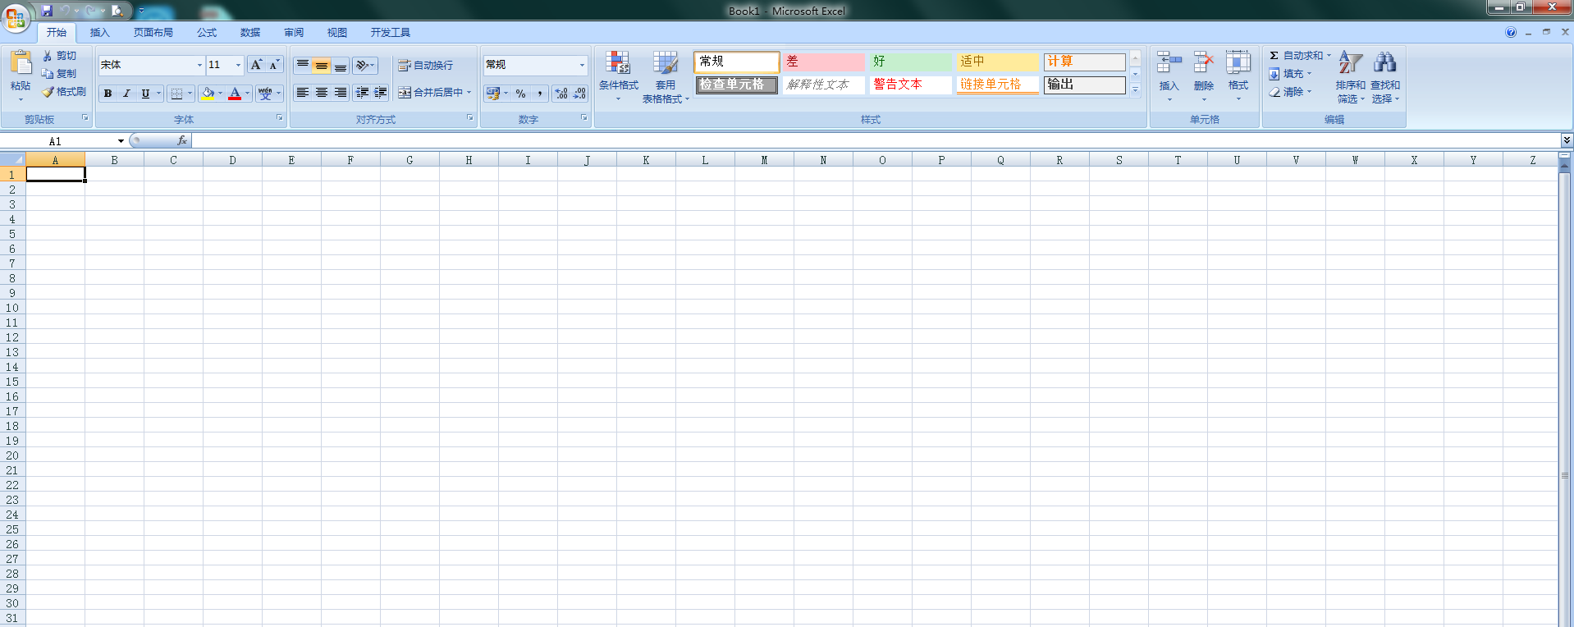
Task: Click 自动求和 AutoSum button
Action: coord(1296,56)
